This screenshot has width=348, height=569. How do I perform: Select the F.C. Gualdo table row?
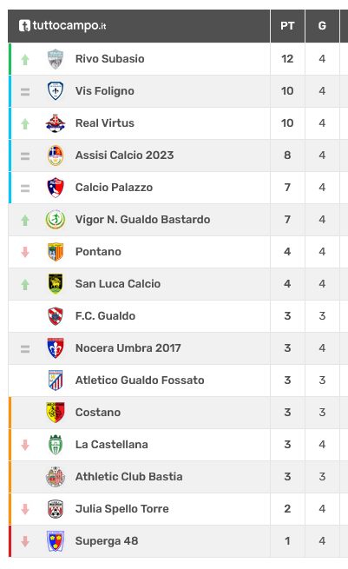point(178,316)
